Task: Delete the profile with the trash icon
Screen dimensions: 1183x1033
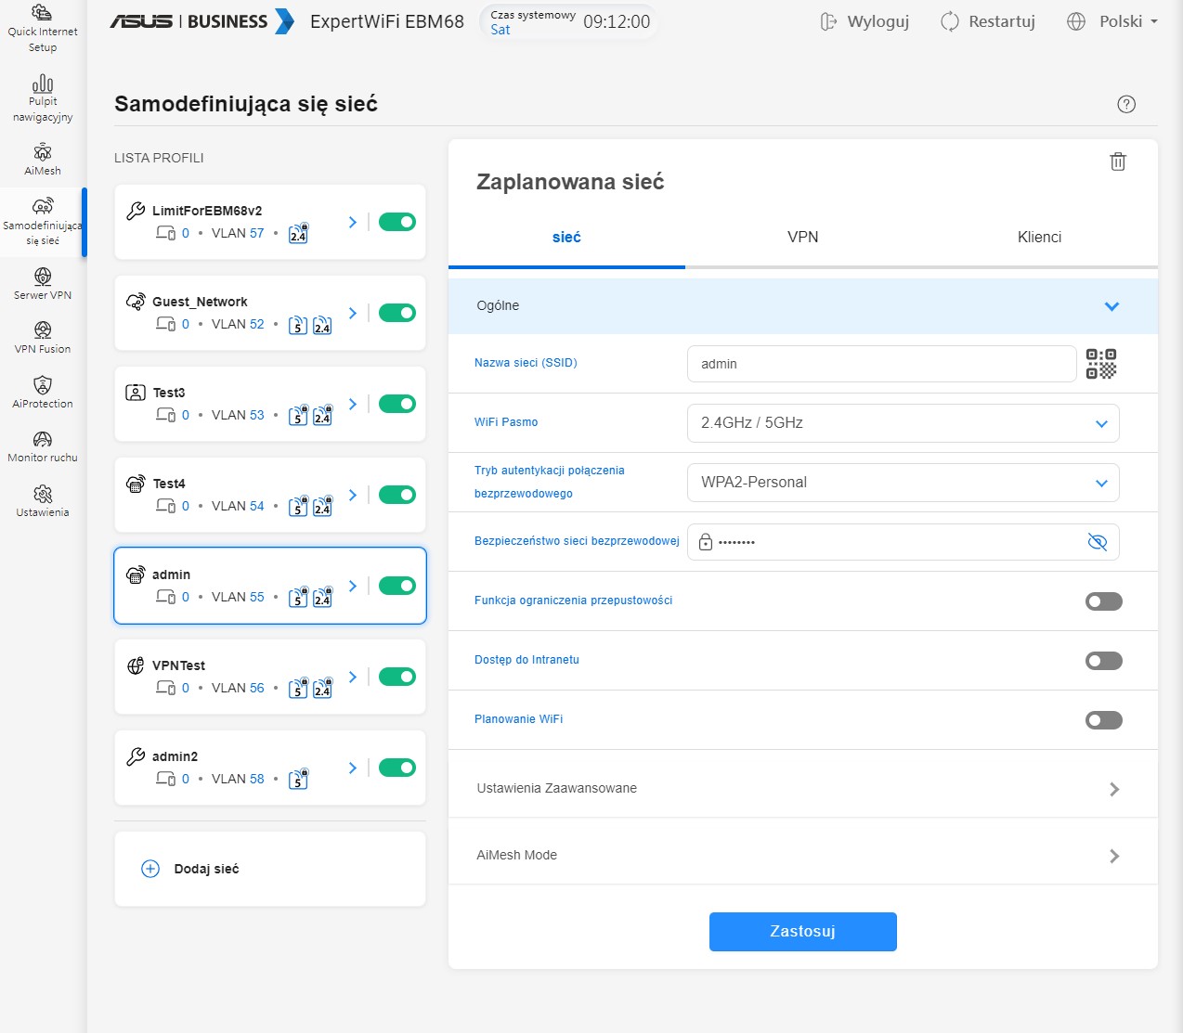Action: tap(1118, 161)
